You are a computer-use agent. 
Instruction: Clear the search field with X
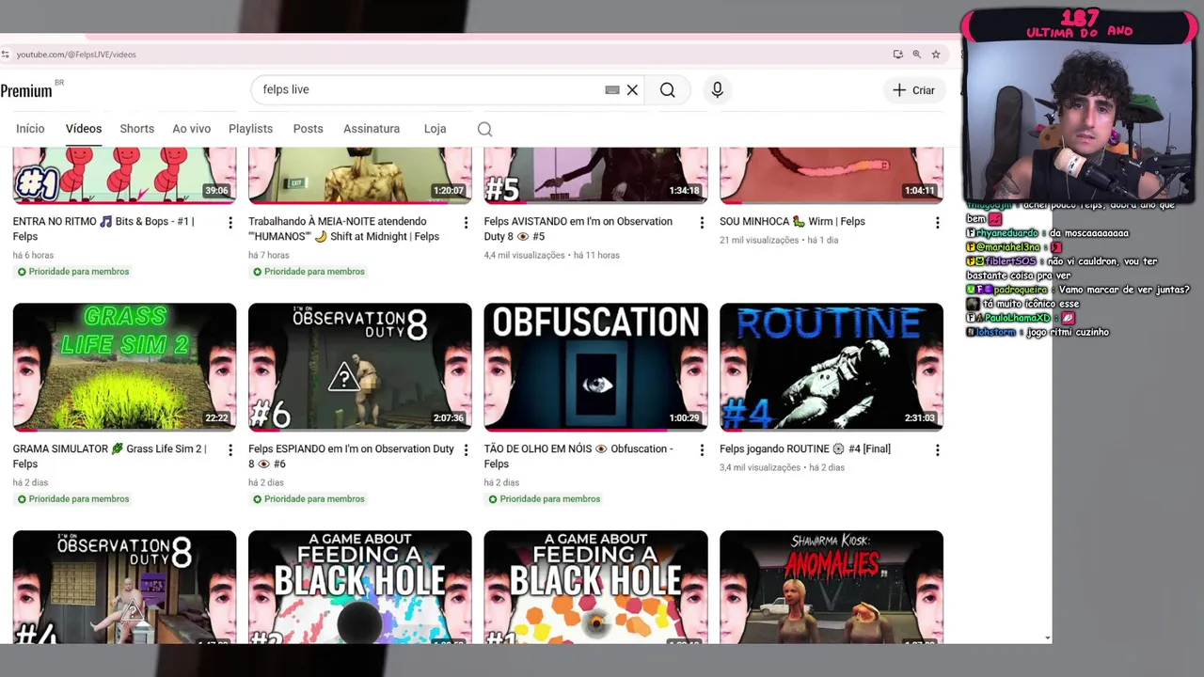point(632,90)
